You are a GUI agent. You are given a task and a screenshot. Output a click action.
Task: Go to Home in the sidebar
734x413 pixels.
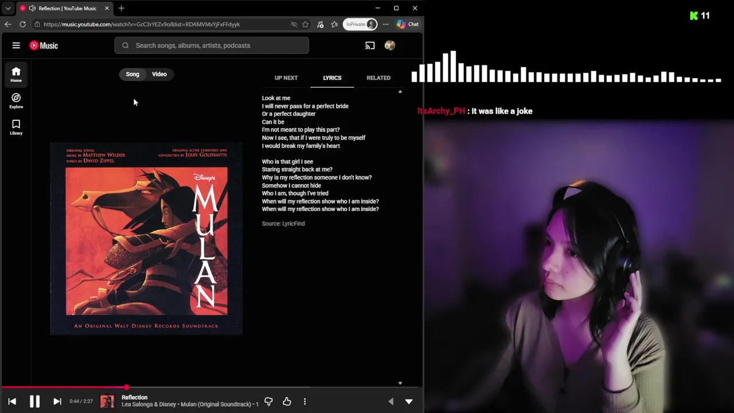click(x=16, y=74)
